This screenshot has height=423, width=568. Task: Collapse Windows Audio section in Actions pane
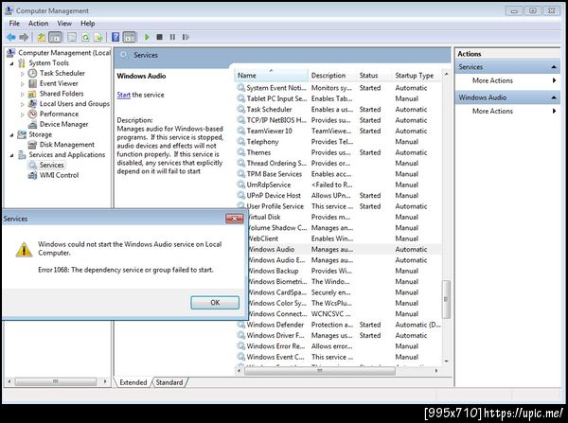tap(554, 97)
